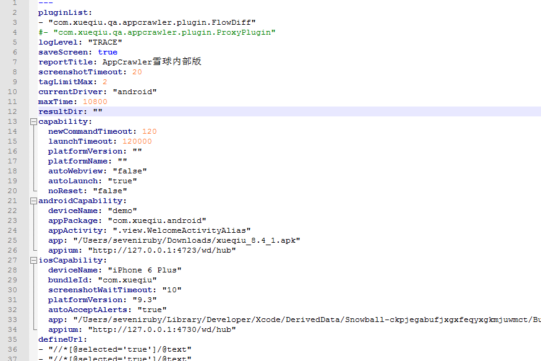Click line number 35 in the gutter
The image size is (541, 361).
coord(12,340)
